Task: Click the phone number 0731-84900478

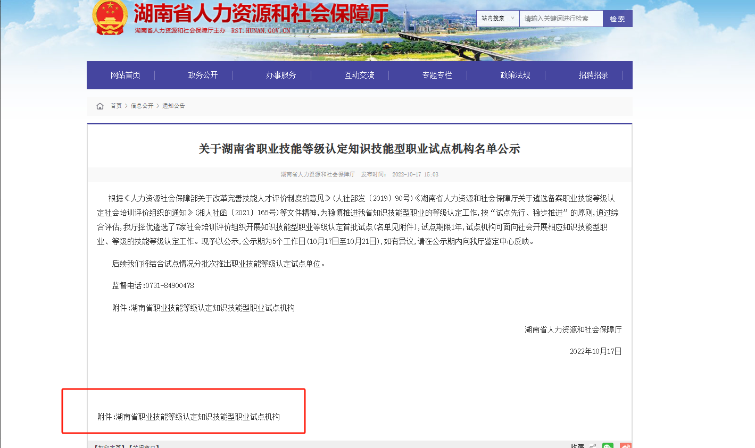Action: tap(170, 285)
